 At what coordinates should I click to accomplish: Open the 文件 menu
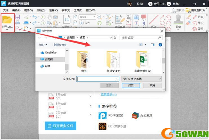(x=6, y=10)
